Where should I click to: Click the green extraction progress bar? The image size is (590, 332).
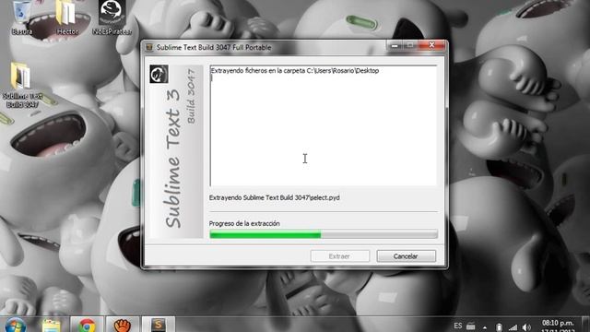pos(324,234)
